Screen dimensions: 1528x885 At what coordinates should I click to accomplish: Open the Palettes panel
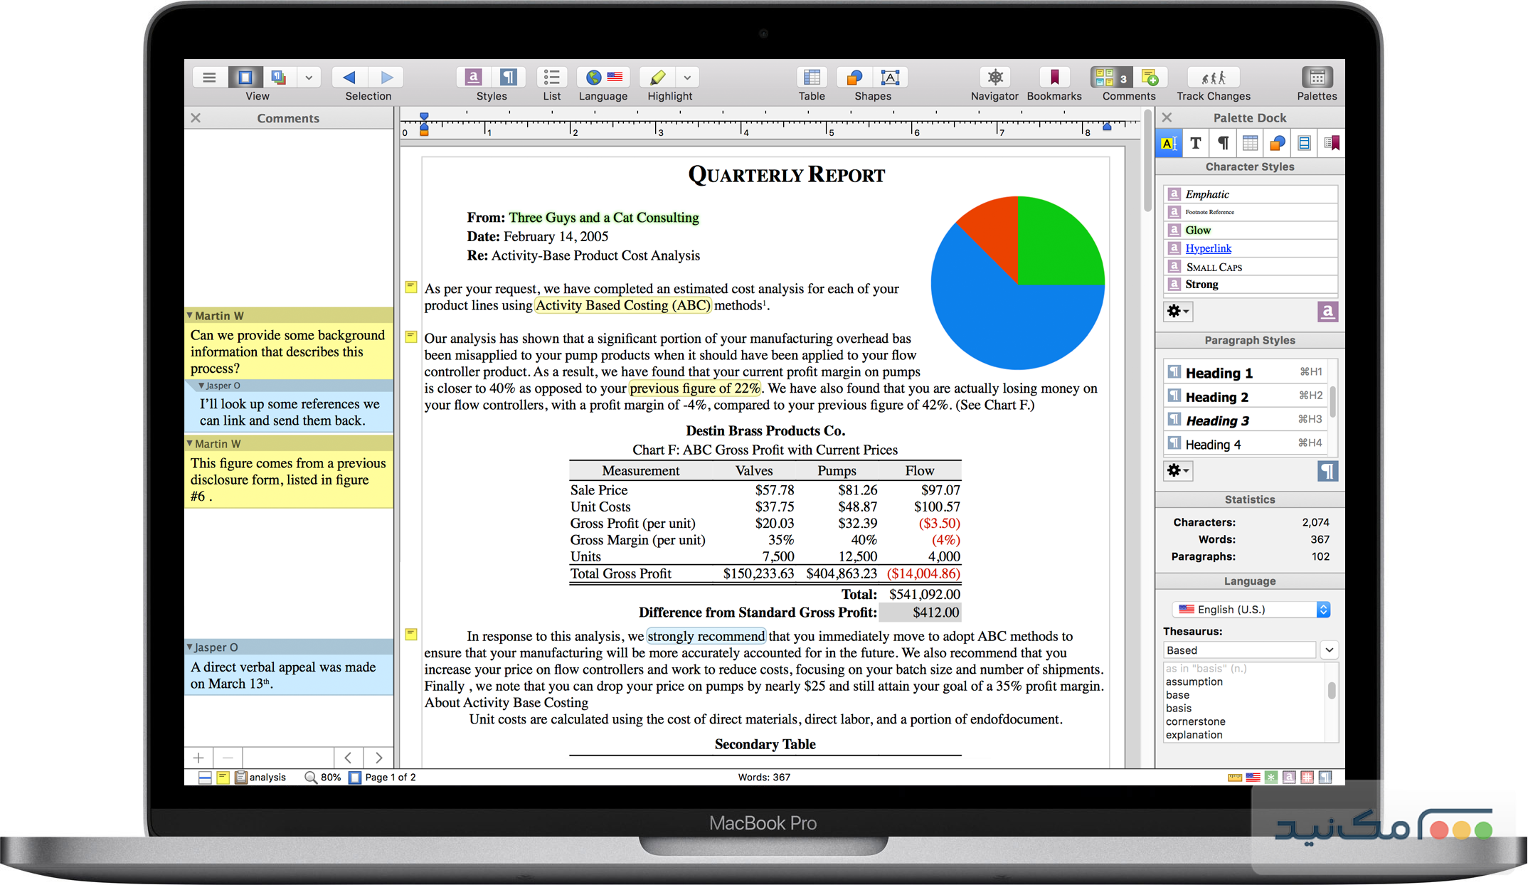point(1317,78)
